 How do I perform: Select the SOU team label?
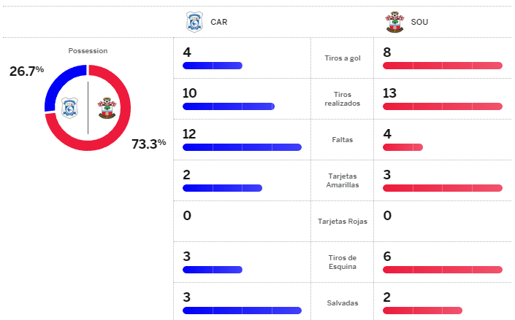tap(419, 22)
